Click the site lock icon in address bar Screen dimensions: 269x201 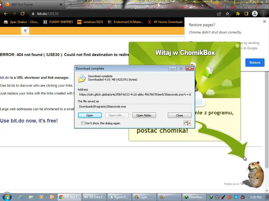tap(33, 14)
